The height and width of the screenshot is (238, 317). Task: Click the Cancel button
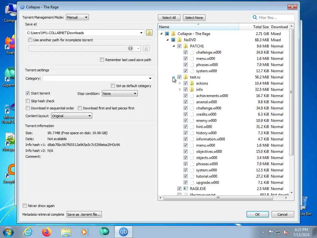click(282, 214)
